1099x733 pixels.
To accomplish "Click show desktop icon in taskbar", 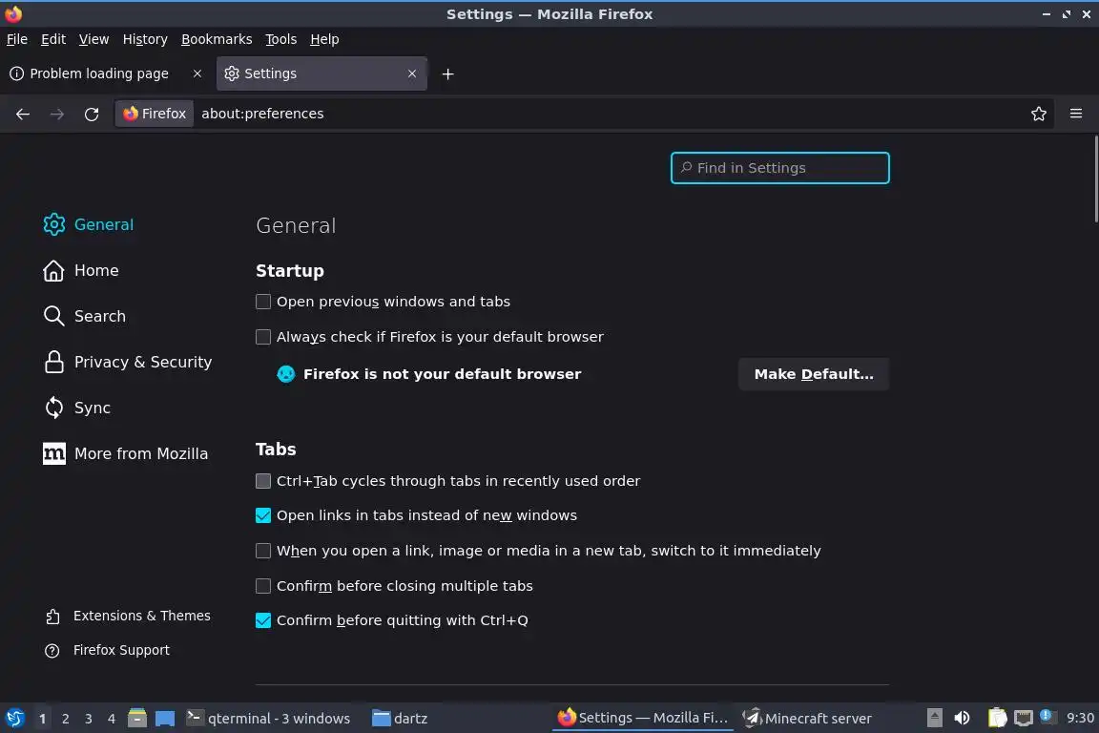I will (x=165, y=719).
